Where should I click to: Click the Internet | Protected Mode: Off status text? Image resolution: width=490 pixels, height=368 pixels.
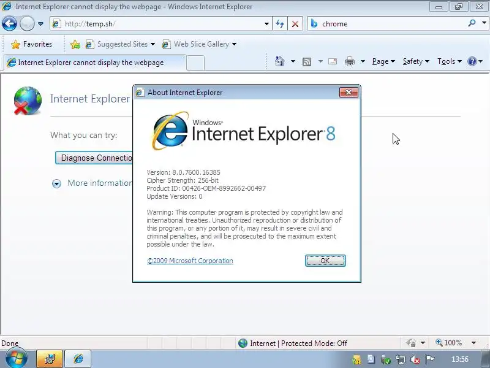pos(298,343)
